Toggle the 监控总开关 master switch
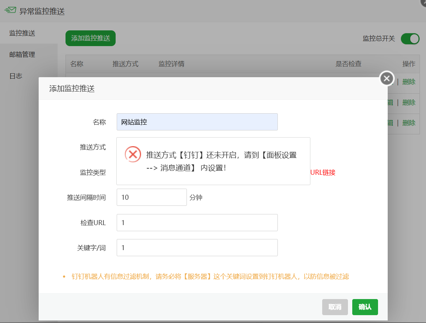426x323 pixels. pos(410,39)
